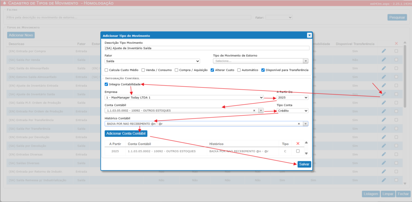
Task: Clear the Histórico Contábil selection with x icon
Action: click(x=299, y=124)
